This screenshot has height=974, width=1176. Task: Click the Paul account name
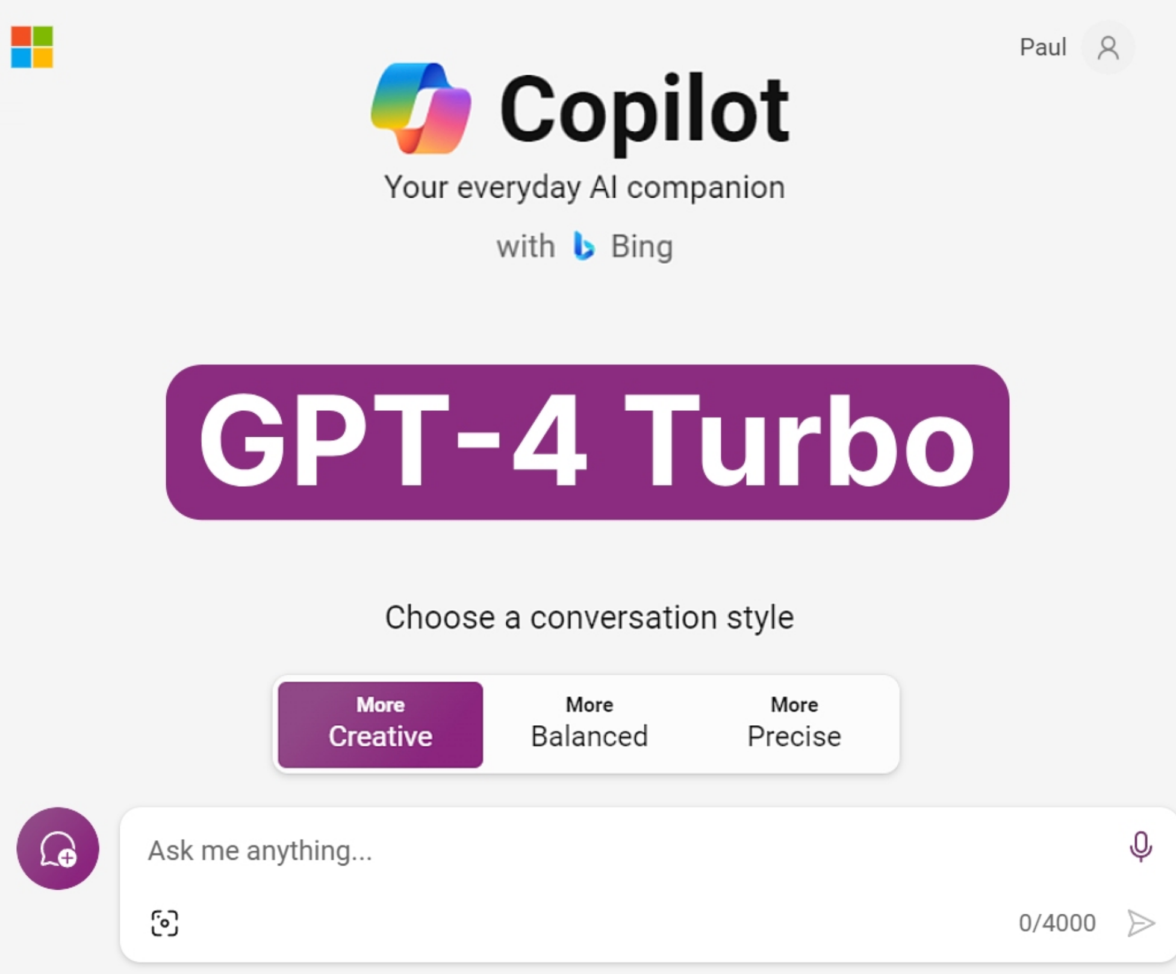(1043, 47)
